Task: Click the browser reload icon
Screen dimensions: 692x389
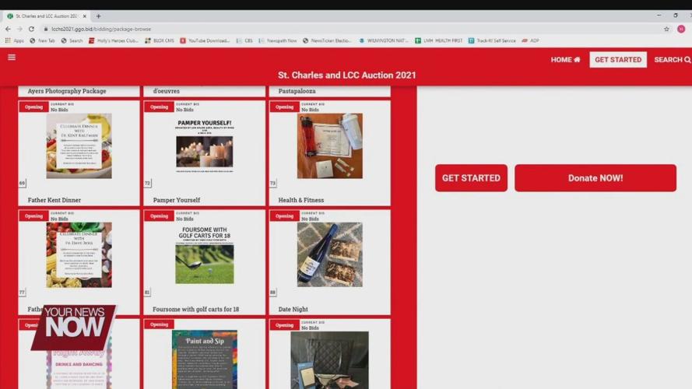Action: click(32, 29)
